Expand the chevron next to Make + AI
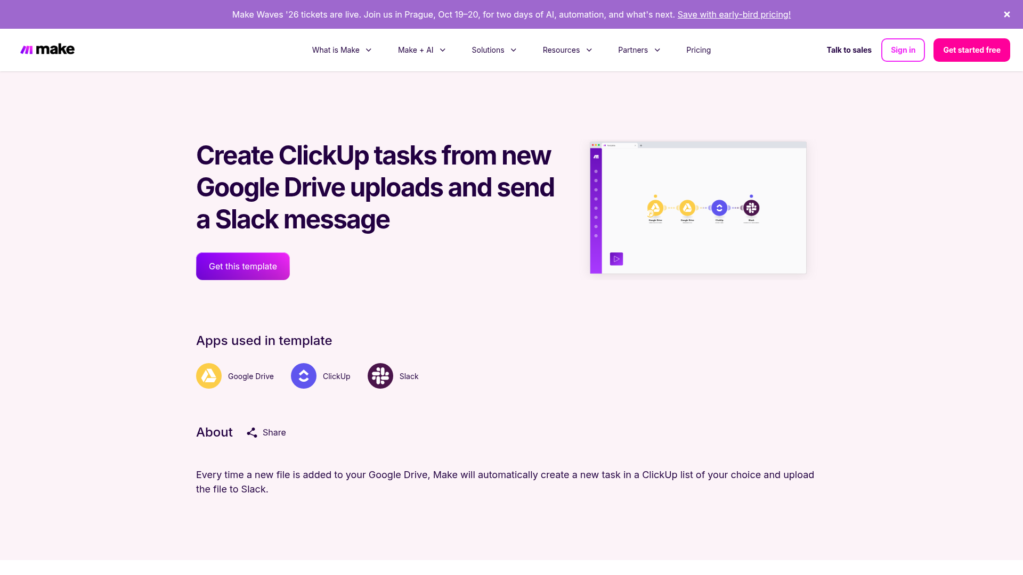This screenshot has width=1023, height=575. pos(443,50)
